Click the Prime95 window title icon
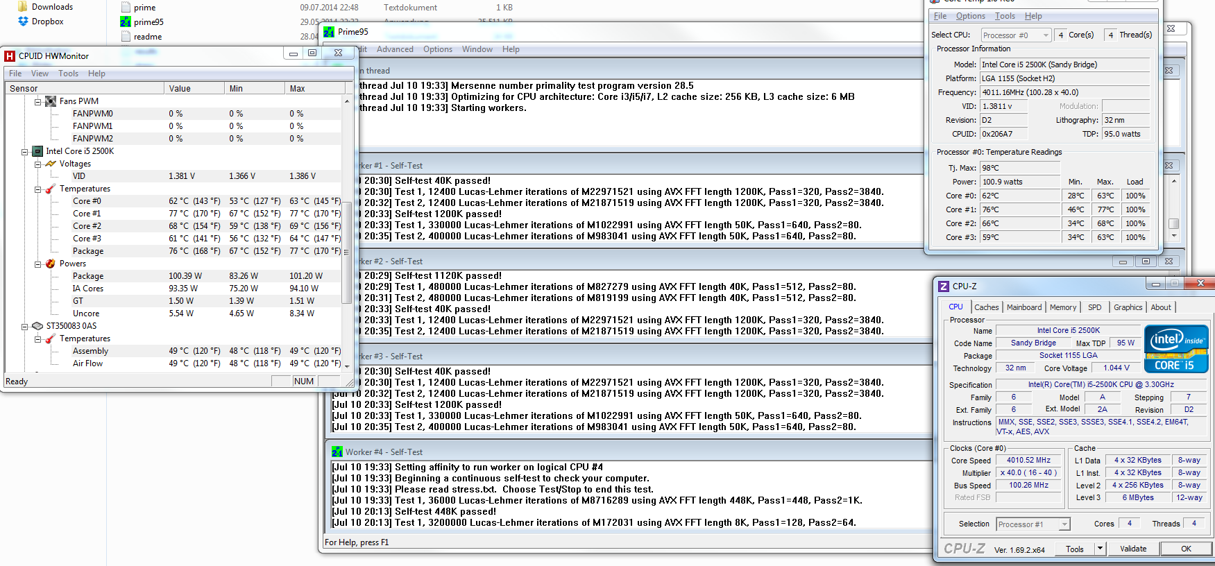This screenshot has width=1215, height=566. [329, 32]
